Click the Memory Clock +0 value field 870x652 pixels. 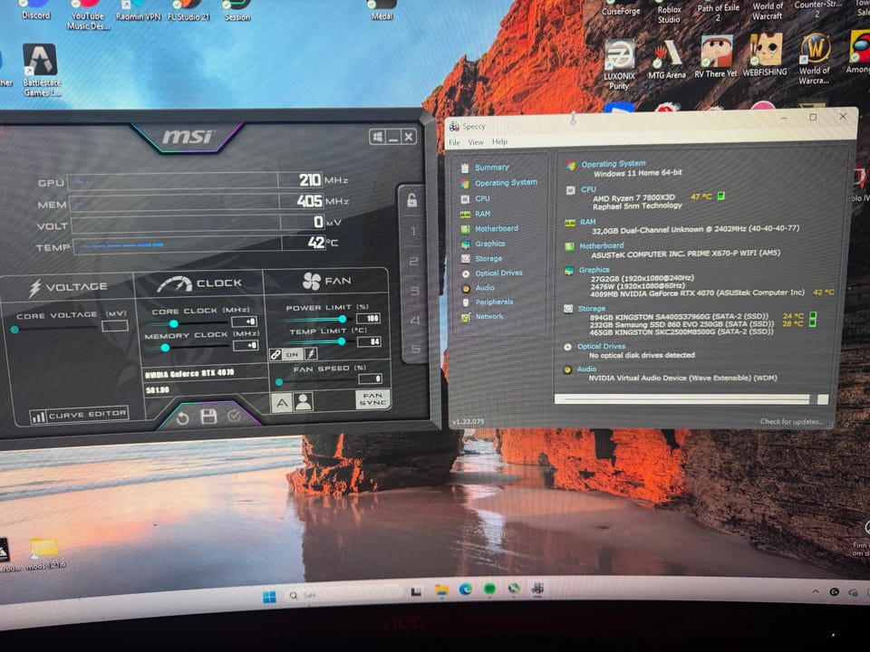point(246,345)
